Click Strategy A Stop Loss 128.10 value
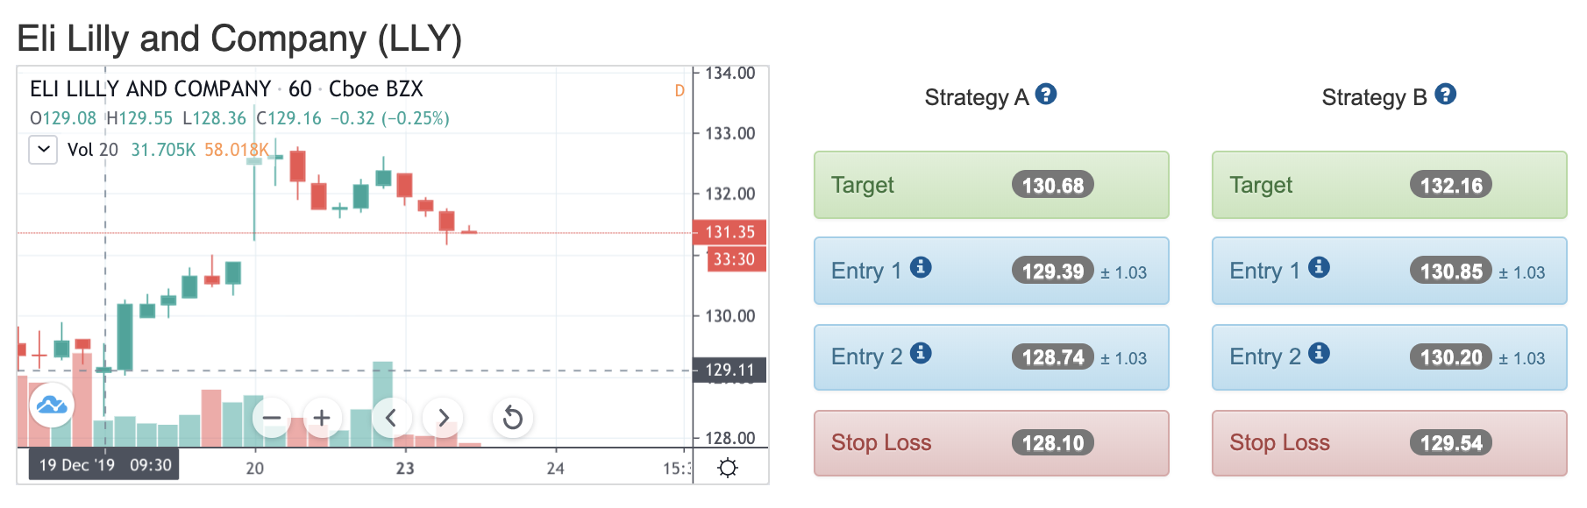This screenshot has height=508, width=1587. 1053,443
